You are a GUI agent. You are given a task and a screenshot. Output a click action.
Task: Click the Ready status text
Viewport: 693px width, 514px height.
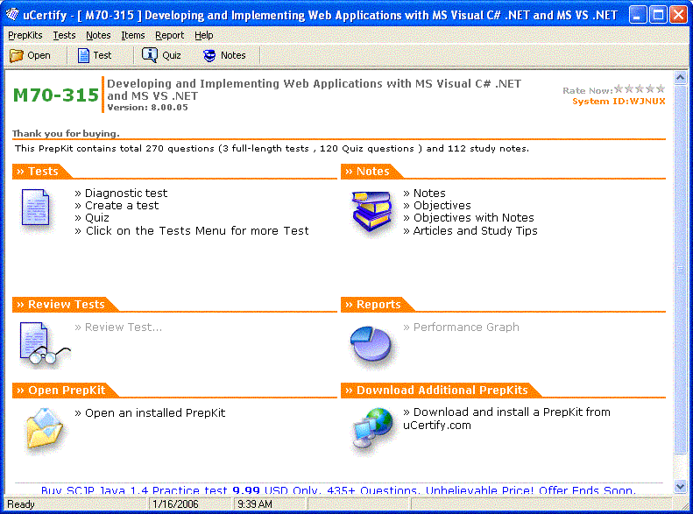point(21,503)
